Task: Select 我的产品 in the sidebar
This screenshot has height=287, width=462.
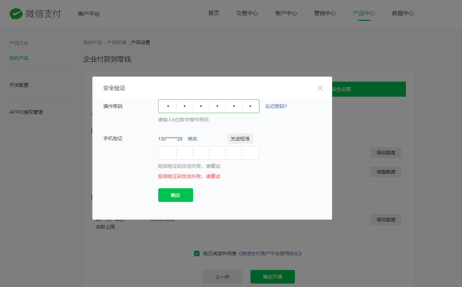Action: click(x=19, y=58)
